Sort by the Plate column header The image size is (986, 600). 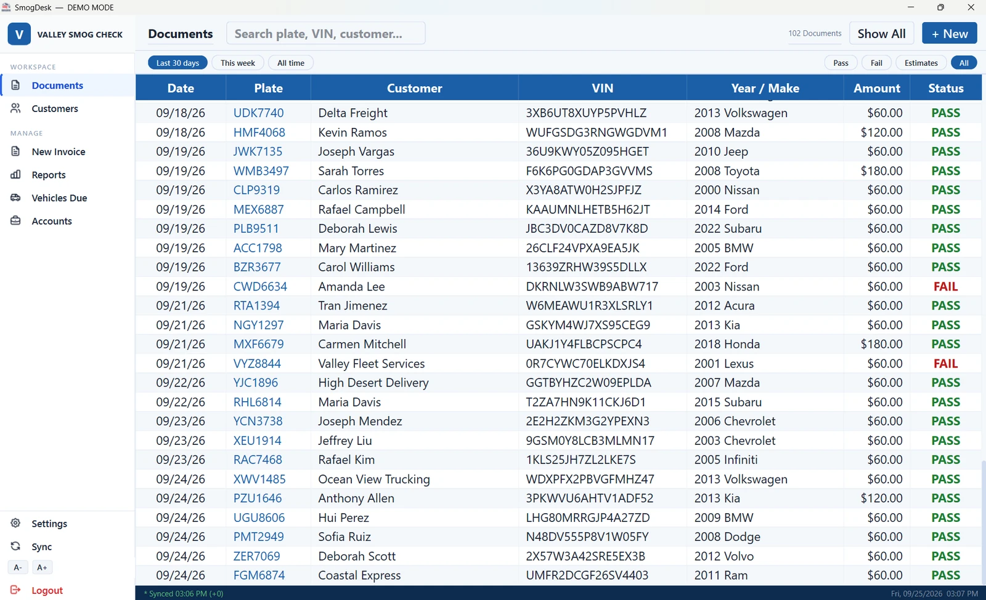point(269,88)
